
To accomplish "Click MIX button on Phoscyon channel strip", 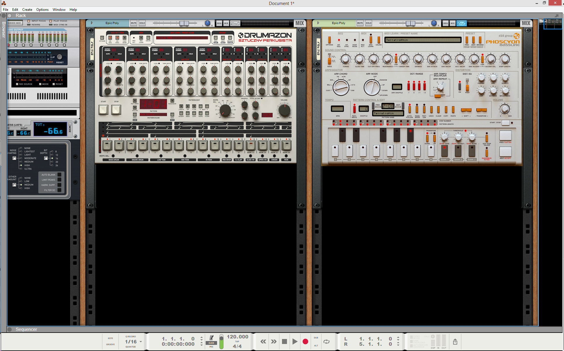I will pos(453,23).
